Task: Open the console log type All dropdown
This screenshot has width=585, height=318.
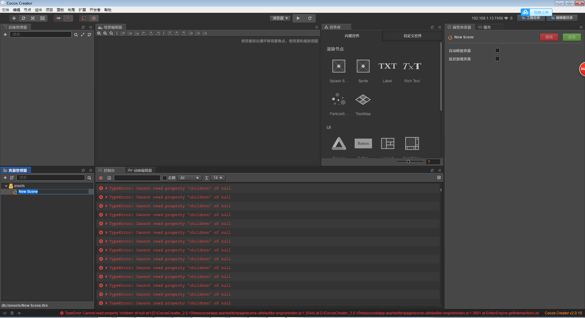Action: [190, 178]
